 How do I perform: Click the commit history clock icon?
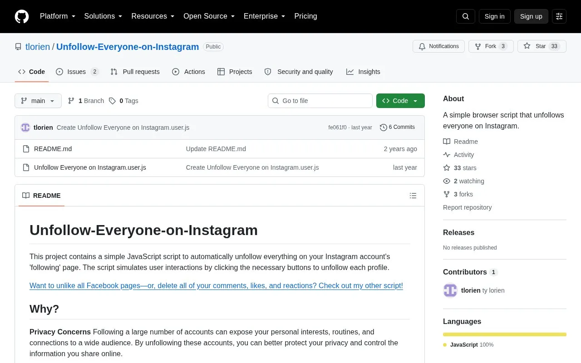(384, 128)
